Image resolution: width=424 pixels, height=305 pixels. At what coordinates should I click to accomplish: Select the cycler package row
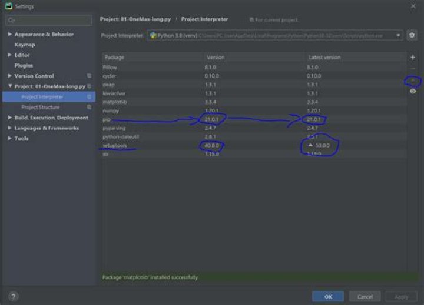pyautogui.click(x=254, y=76)
